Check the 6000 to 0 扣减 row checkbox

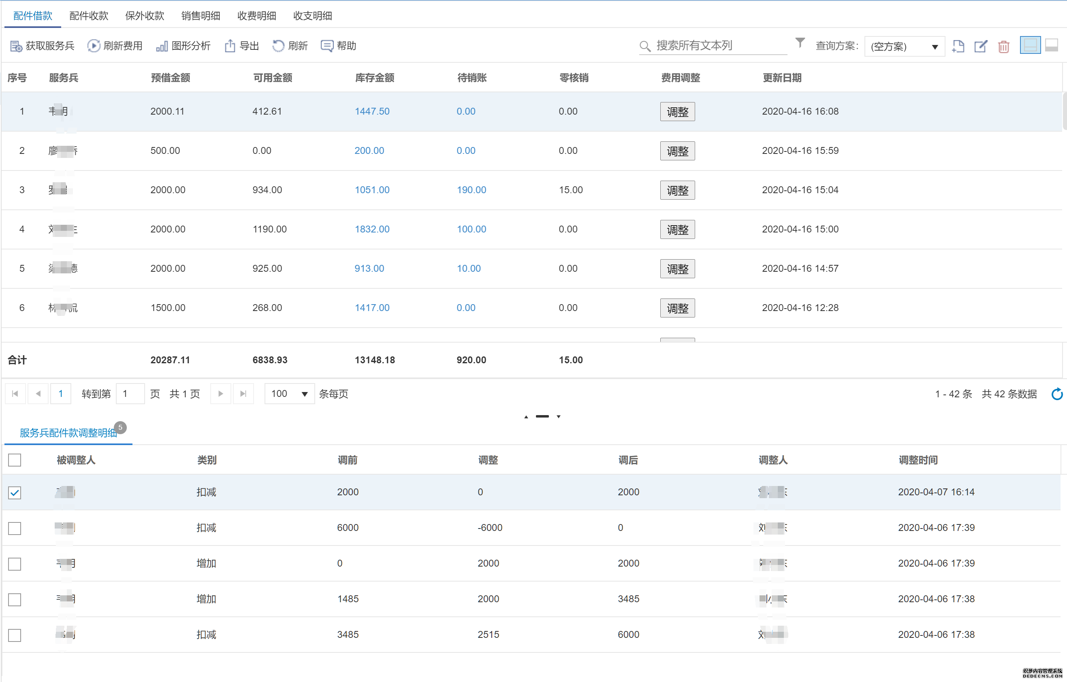[x=15, y=529]
